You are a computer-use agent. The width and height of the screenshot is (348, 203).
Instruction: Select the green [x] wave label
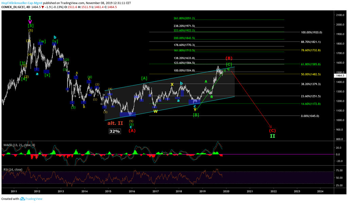47,75
